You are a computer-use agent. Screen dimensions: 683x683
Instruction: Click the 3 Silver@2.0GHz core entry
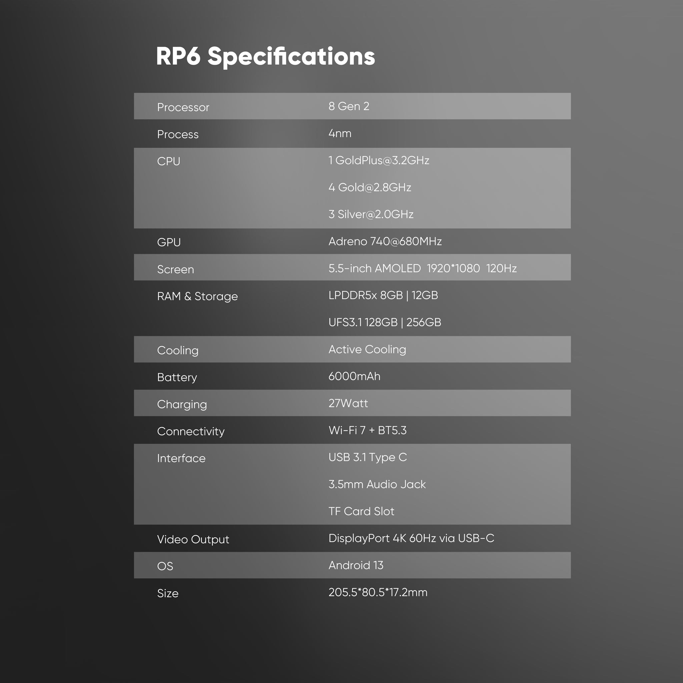[x=371, y=214]
